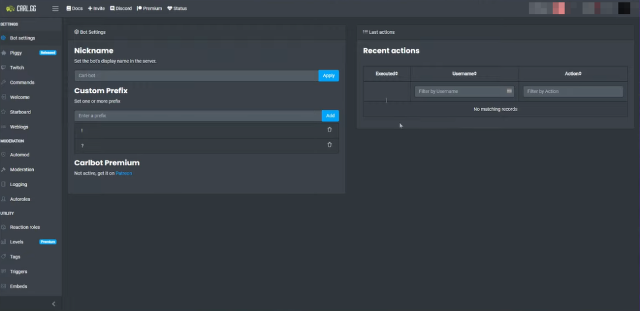Open Piggy icon in sidebar

(4, 52)
